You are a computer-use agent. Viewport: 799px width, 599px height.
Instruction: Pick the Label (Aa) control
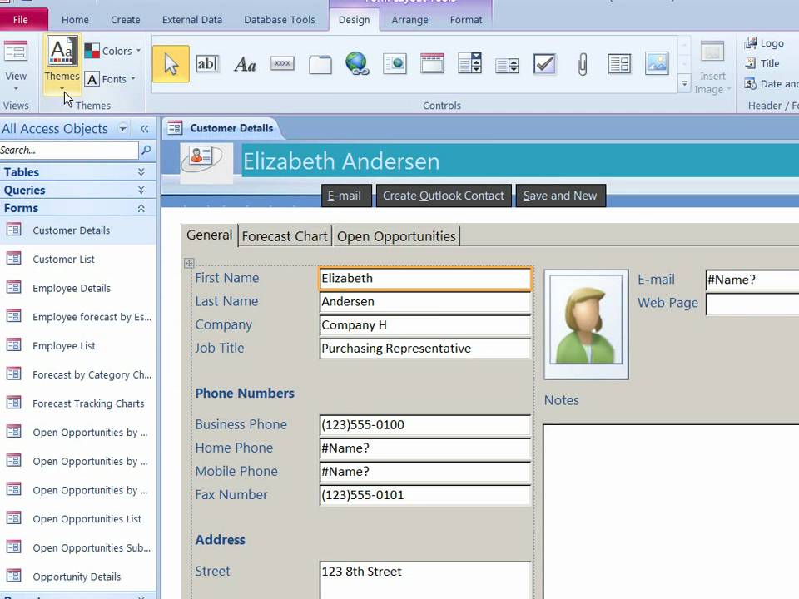click(x=245, y=65)
